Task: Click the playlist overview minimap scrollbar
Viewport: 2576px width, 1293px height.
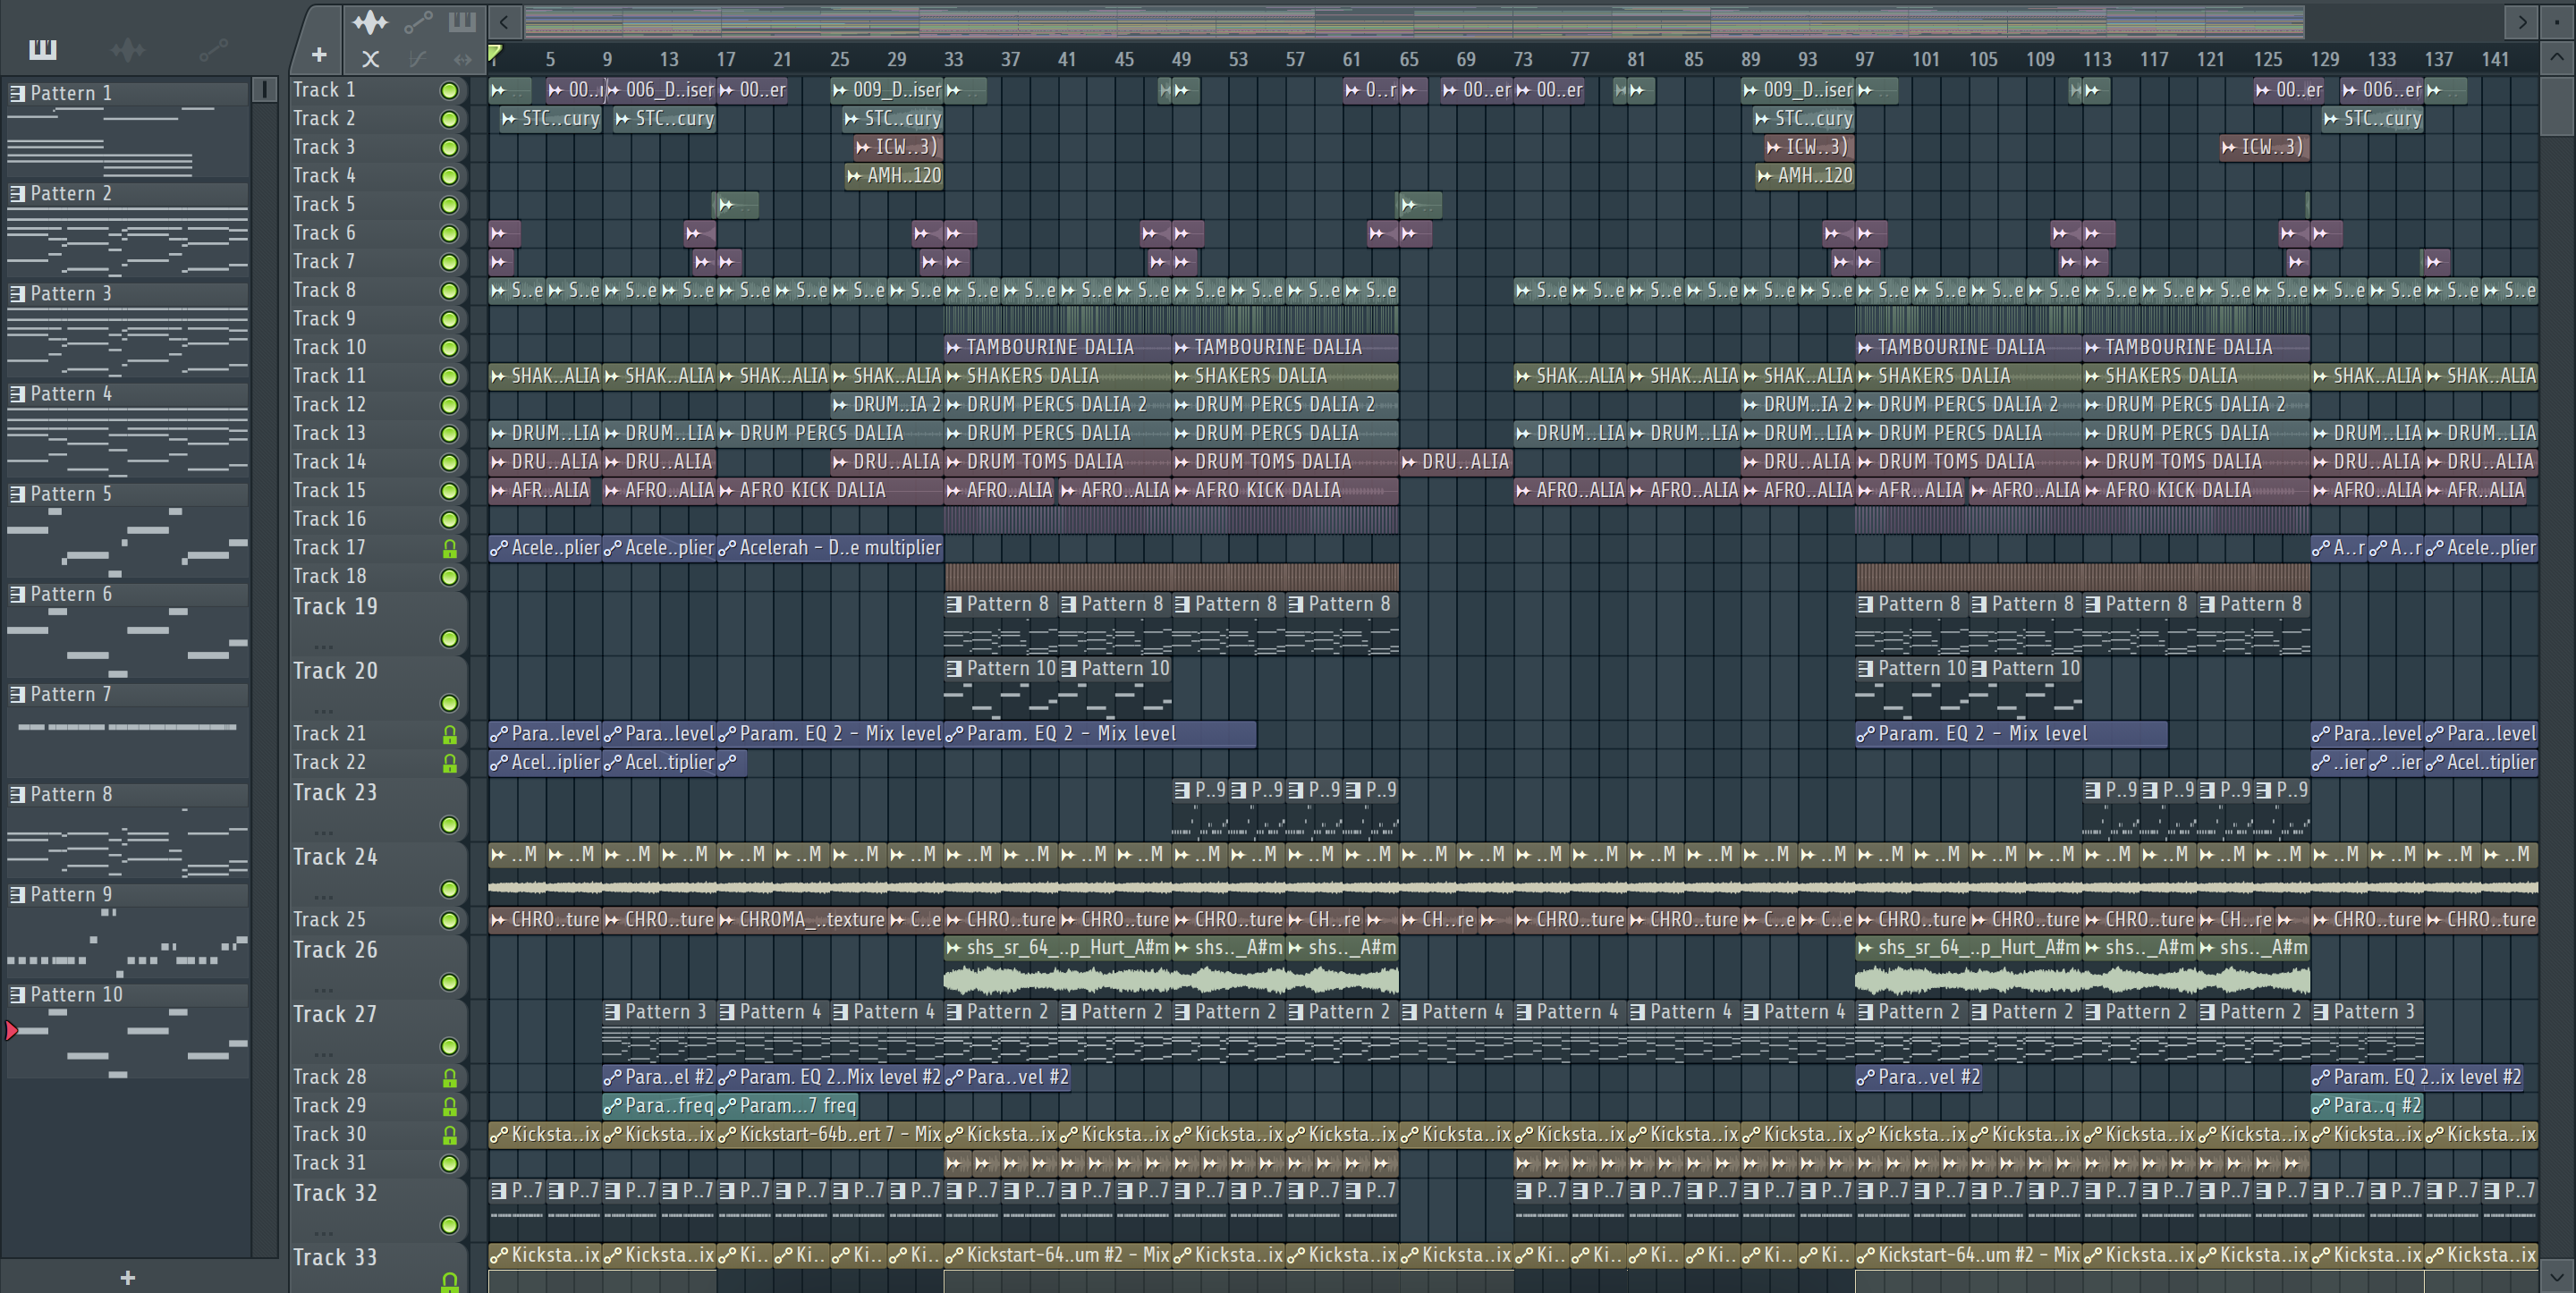Action: [x=1414, y=21]
